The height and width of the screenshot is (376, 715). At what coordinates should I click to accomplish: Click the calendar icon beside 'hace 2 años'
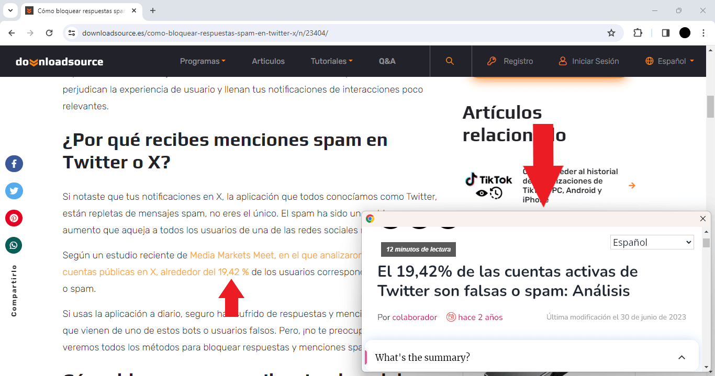[451, 317]
